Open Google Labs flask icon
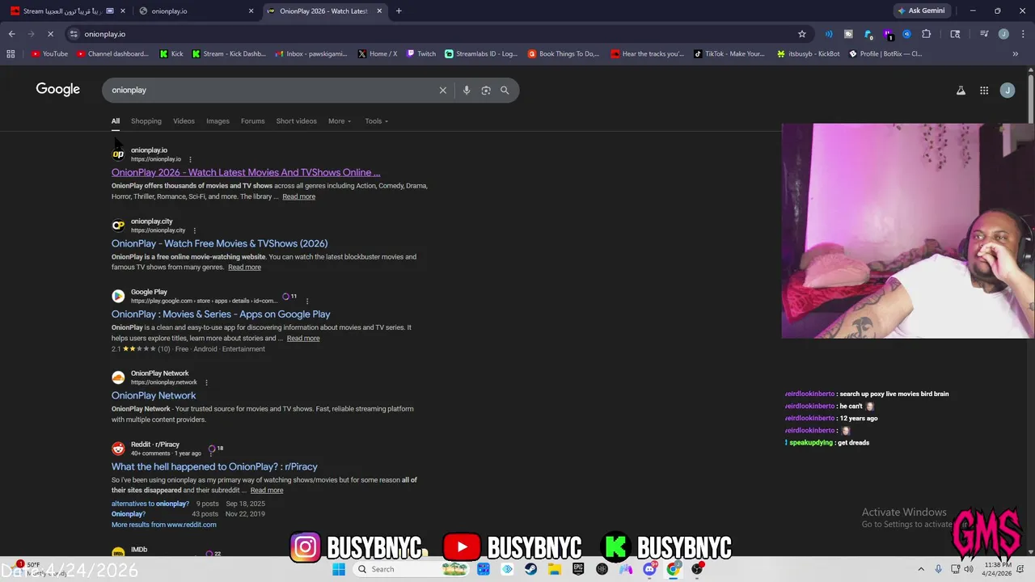The image size is (1035, 582). point(961,91)
